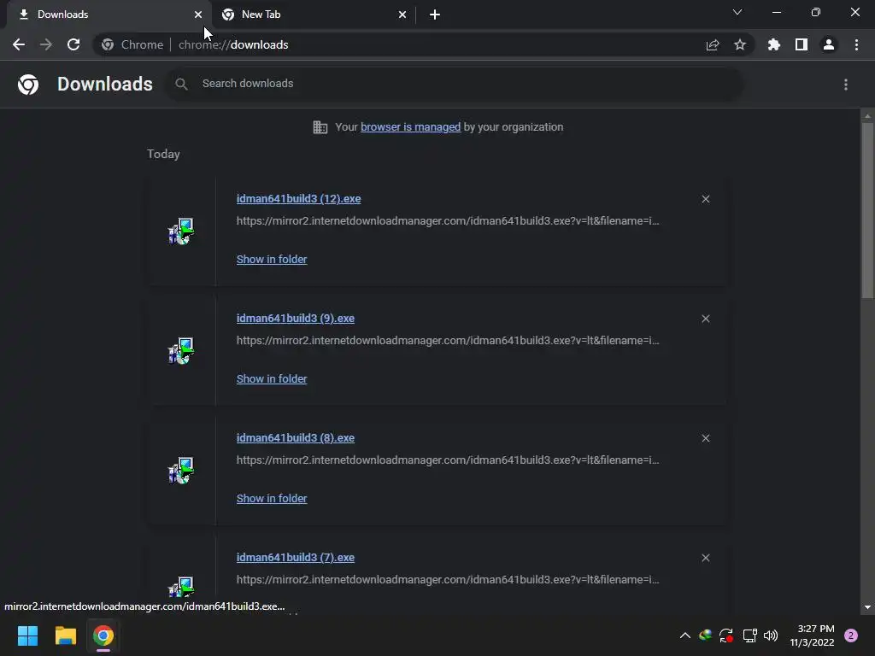Click the IDM tray icon

click(705, 635)
